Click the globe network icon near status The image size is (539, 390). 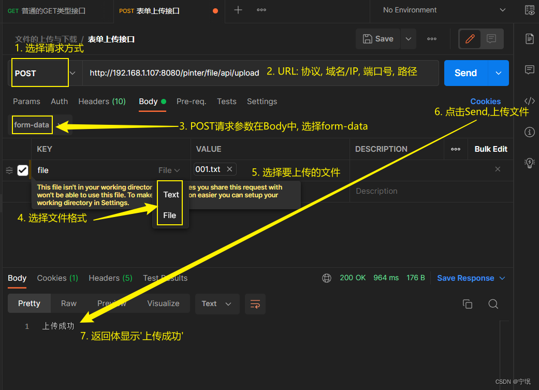(327, 278)
